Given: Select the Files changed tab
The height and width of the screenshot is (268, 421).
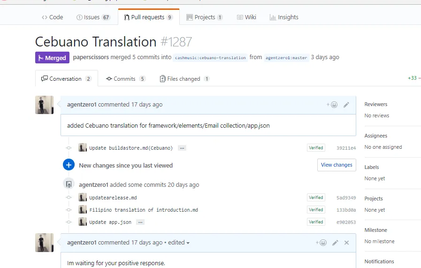Looking at the screenshot, I should 184,79.
